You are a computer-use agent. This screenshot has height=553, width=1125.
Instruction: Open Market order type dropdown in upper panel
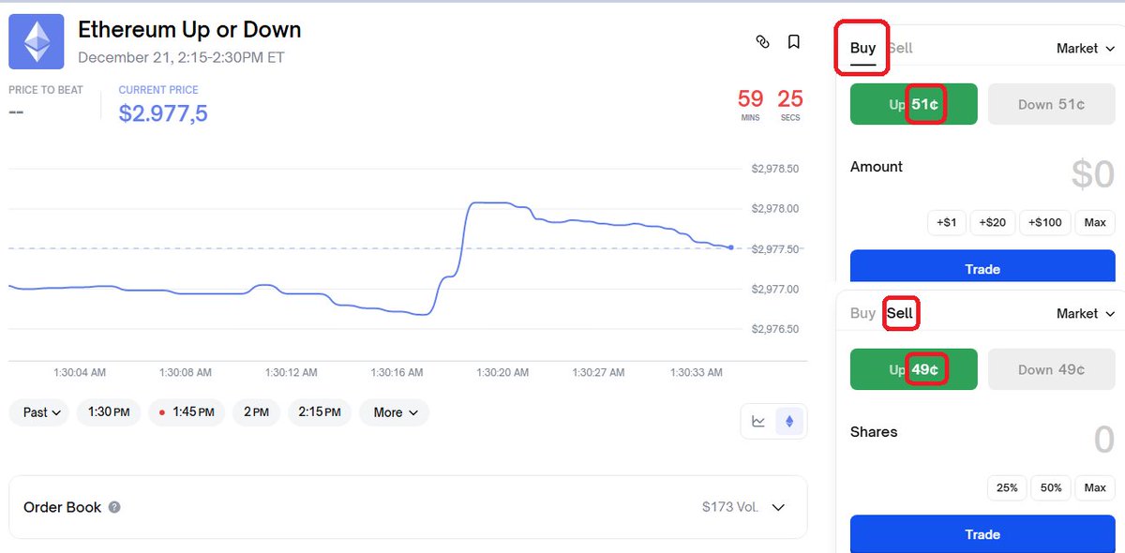pos(1086,48)
